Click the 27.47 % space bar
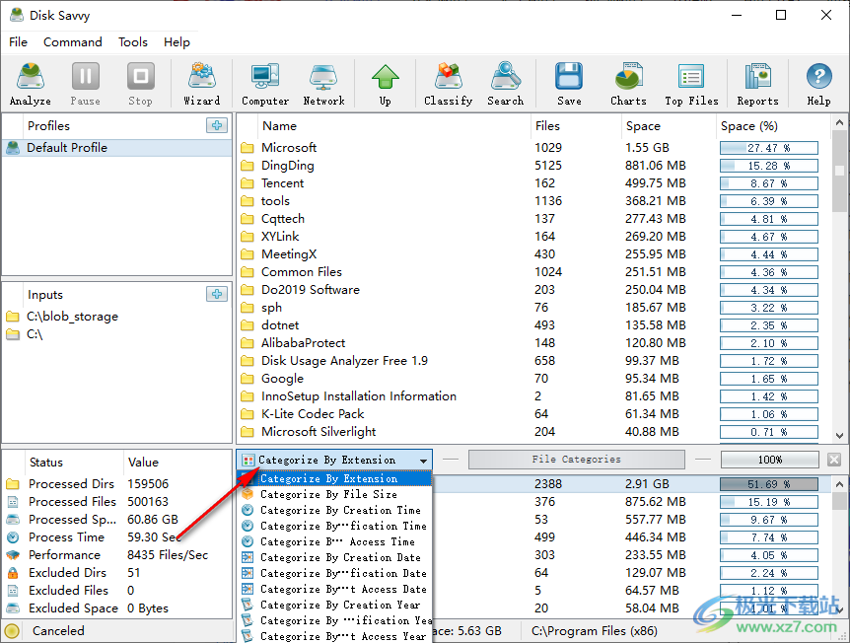Image resolution: width=850 pixels, height=643 pixels. [769, 148]
